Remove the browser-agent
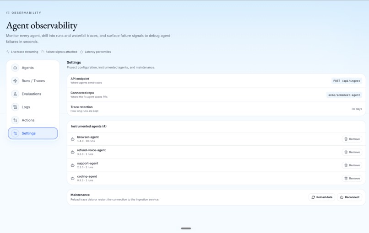This screenshot has height=233, width=369. pos(352,139)
